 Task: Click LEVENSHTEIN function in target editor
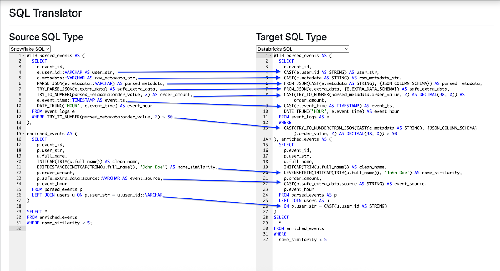298,173
